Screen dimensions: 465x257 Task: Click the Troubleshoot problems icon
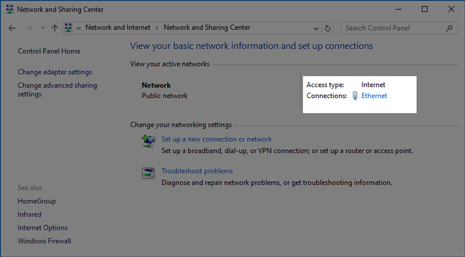point(148,173)
